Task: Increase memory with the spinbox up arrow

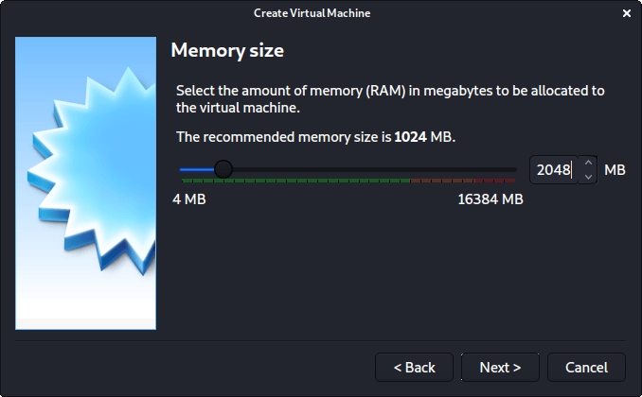Action: (x=588, y=163)
